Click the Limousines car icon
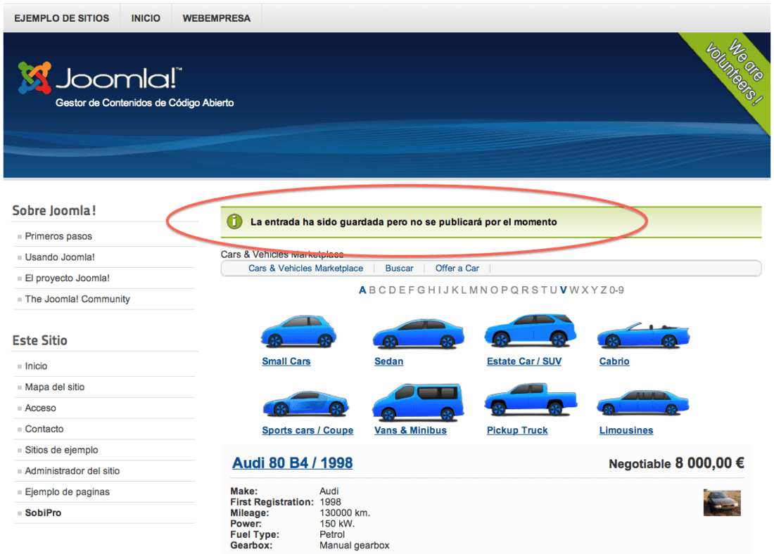 click(642, 401)
